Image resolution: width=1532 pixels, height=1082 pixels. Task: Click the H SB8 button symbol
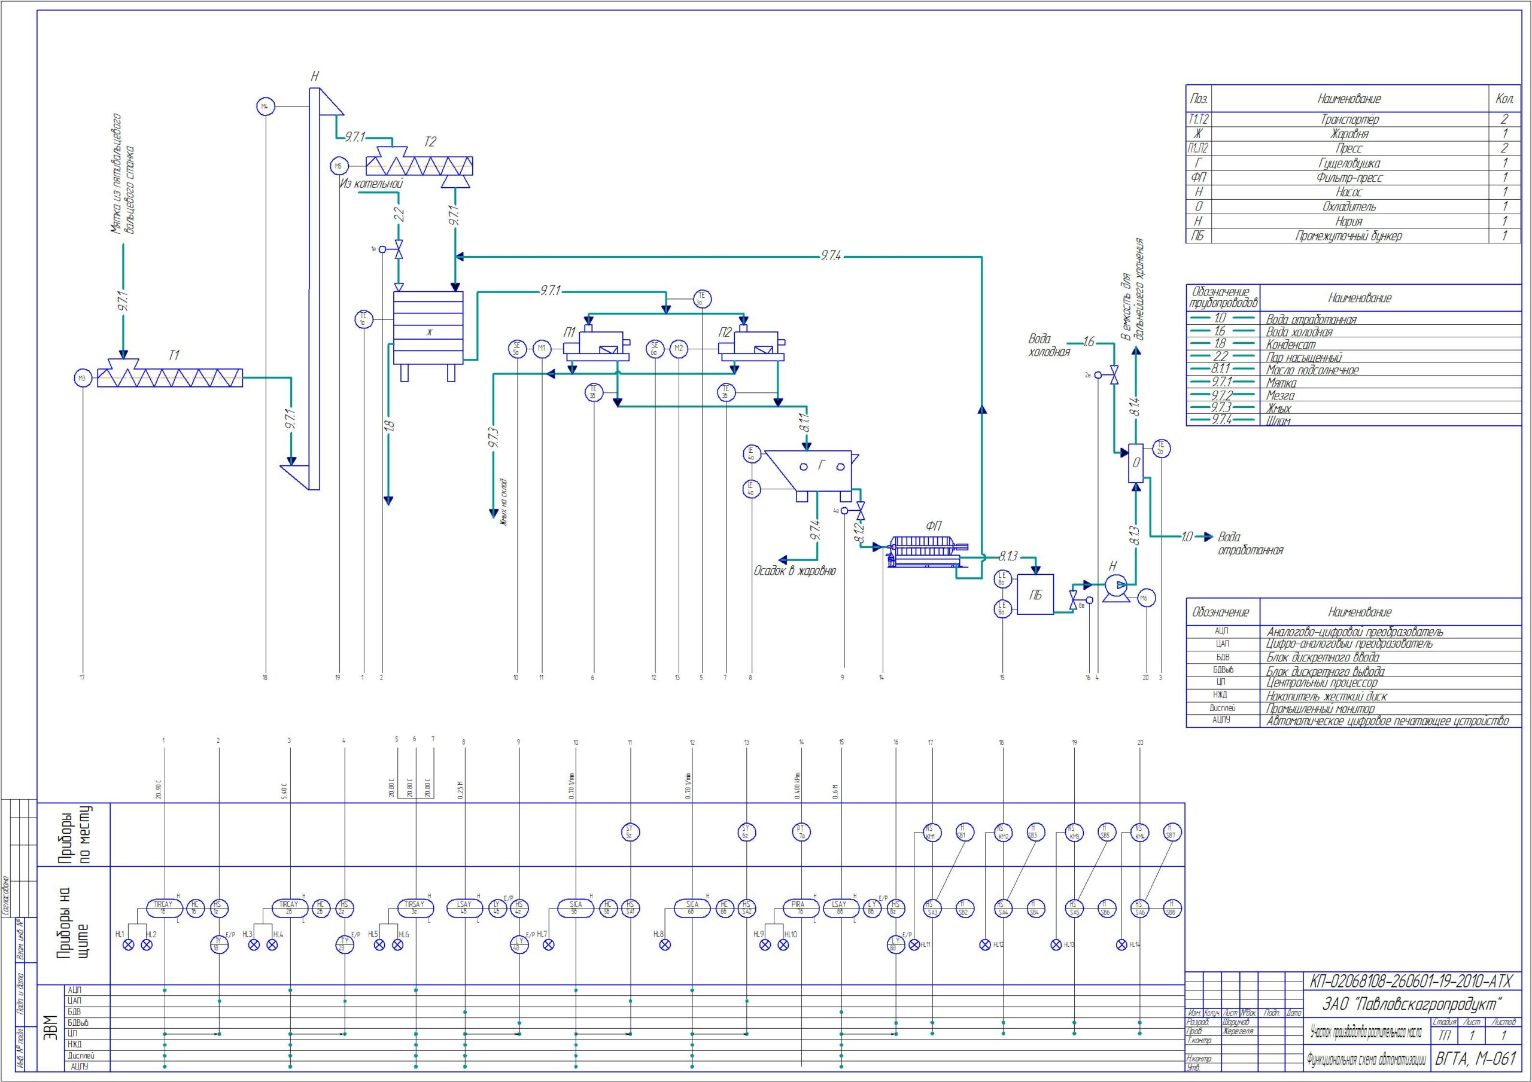(x=1172, y=908)
